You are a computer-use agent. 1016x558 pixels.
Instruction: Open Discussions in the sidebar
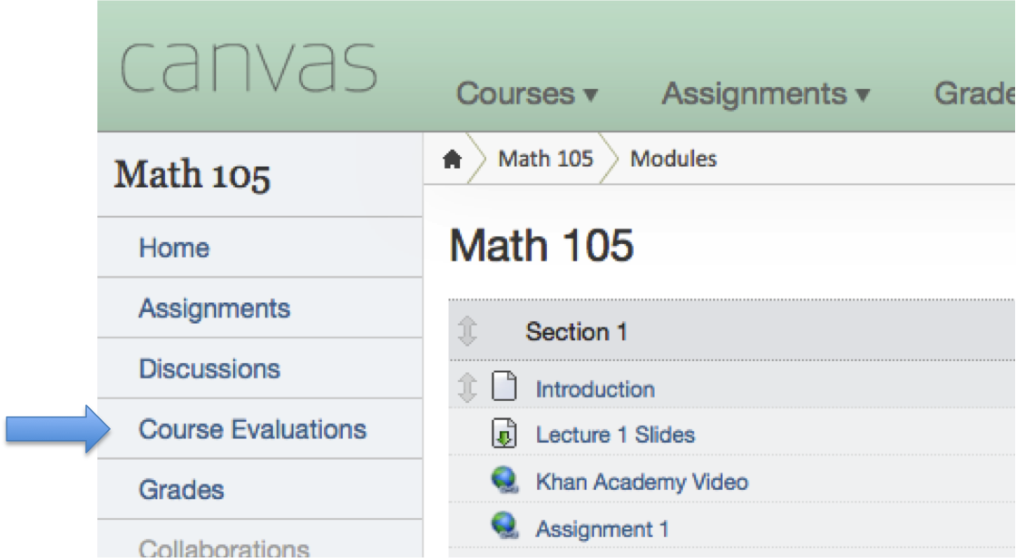[x=210, y=369]
